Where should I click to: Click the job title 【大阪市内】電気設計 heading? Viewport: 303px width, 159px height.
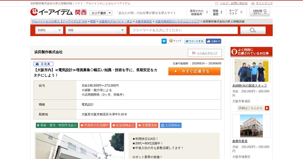[x=95, y=72]
